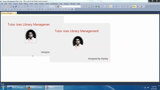Screen dimensions: 160x90
Task: Show hidden system tray icons
Action: (x=142, y=88)
